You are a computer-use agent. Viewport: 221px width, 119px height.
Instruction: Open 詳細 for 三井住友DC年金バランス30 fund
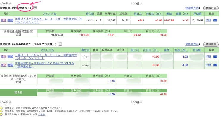208,65
